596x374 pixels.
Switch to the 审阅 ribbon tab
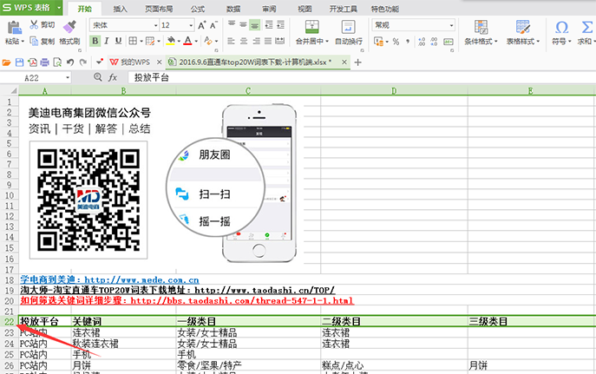coord(269,9)
